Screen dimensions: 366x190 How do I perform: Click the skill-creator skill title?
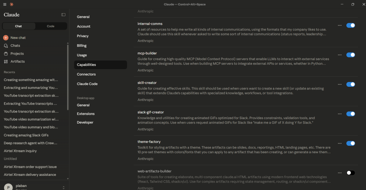[x=147, y=83]
